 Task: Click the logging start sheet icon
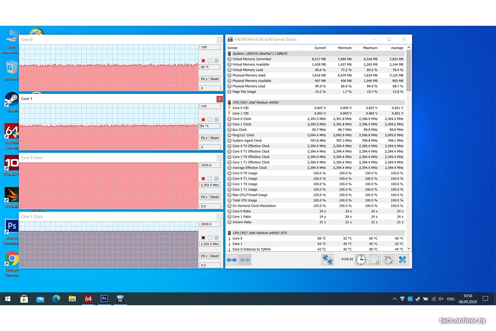(375, 260)
